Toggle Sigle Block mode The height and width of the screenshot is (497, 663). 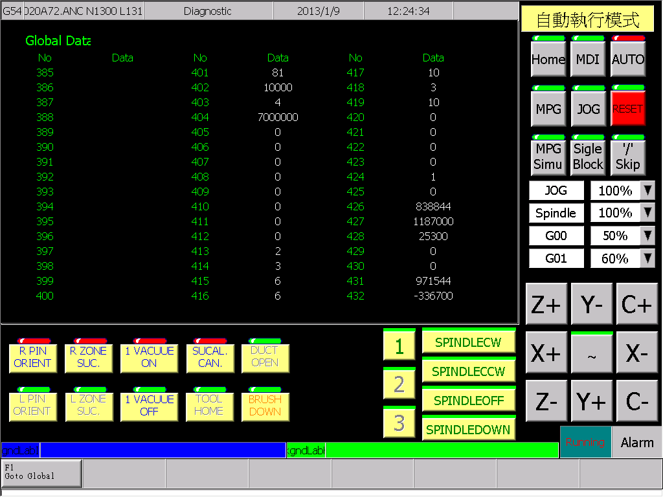coord(588,155)
